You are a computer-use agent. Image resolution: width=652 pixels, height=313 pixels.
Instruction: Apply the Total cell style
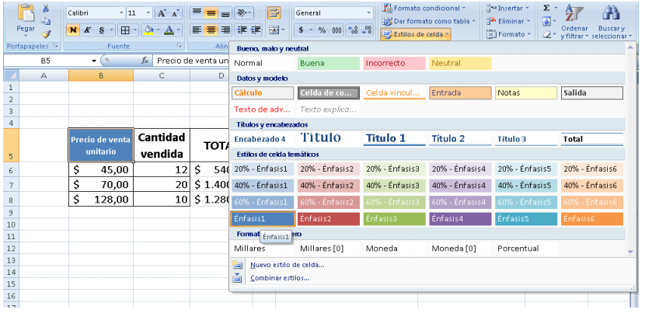(592, 139)
